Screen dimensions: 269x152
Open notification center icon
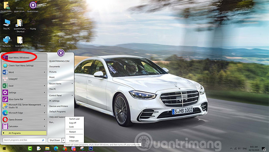click(x=264, y=148)
